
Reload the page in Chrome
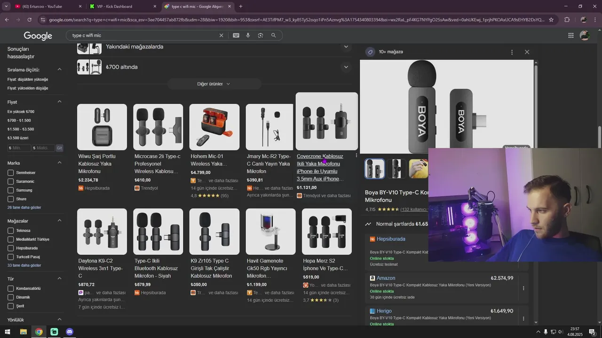[29, 20]
